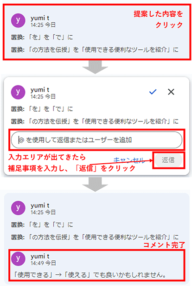Click the yumi t name in top card
Screen dimensions: 192x286
pos(40,18)
